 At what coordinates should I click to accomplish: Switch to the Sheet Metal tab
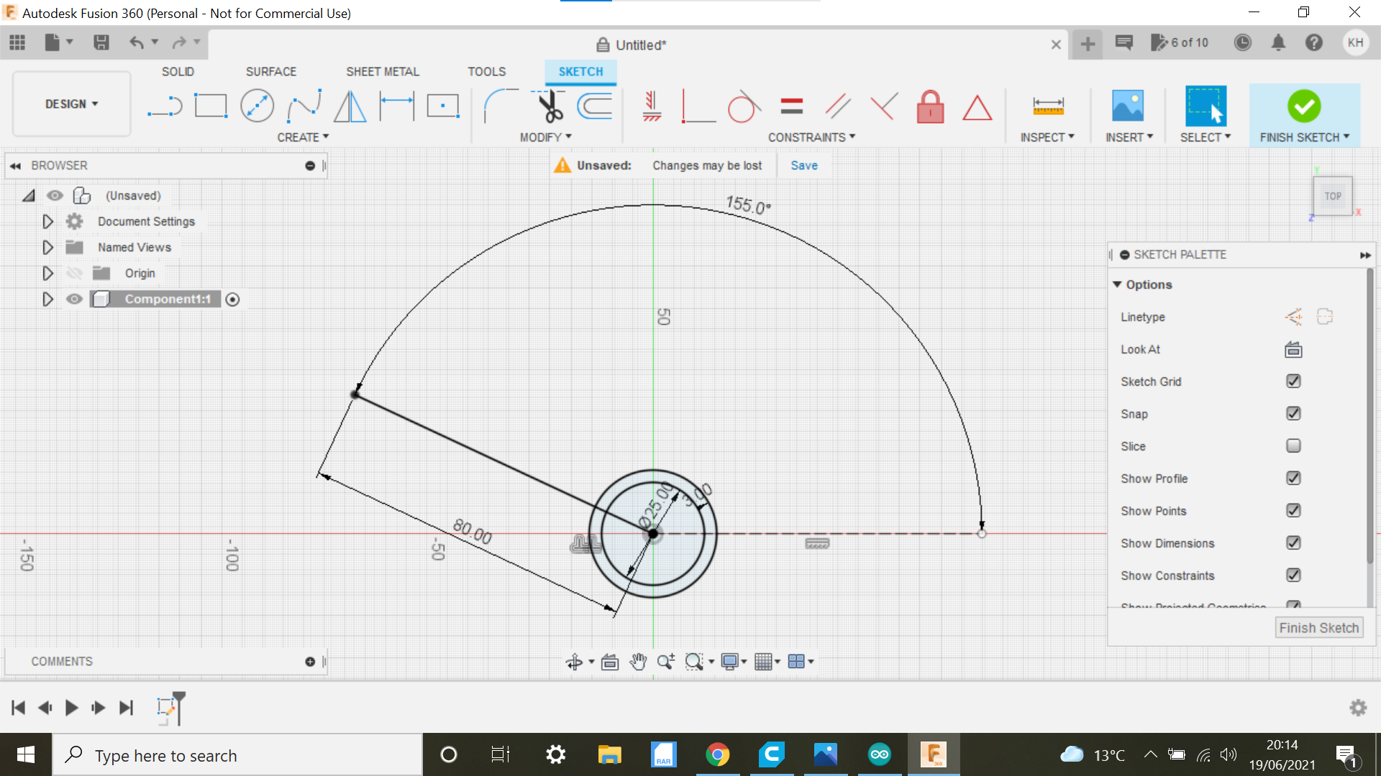pyautogui.click(x=382, y=71)
